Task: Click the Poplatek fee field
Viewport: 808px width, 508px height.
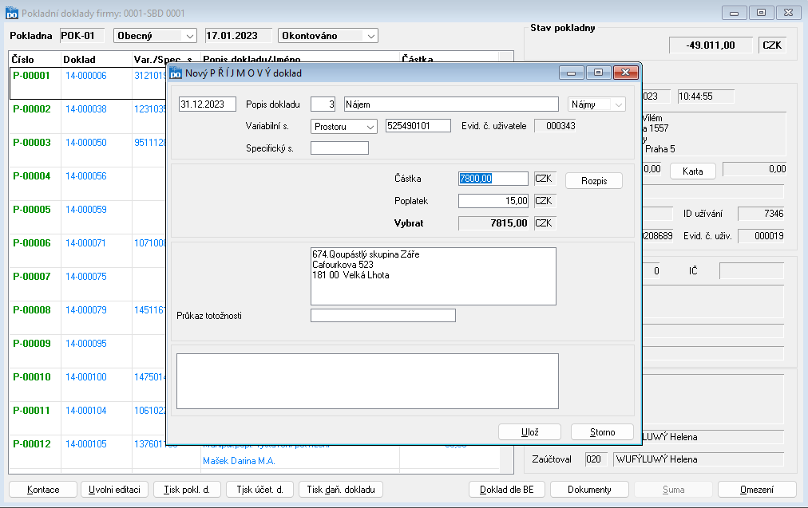Action: 493,201
